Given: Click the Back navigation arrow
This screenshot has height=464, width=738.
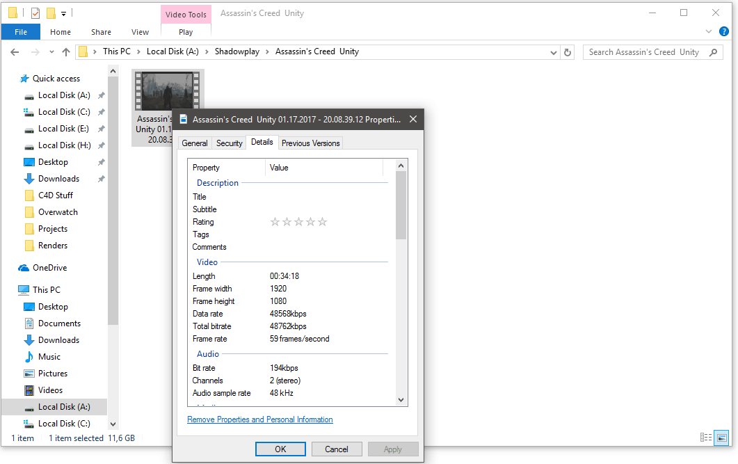Looking at the screenshot, I should point(15,52).
